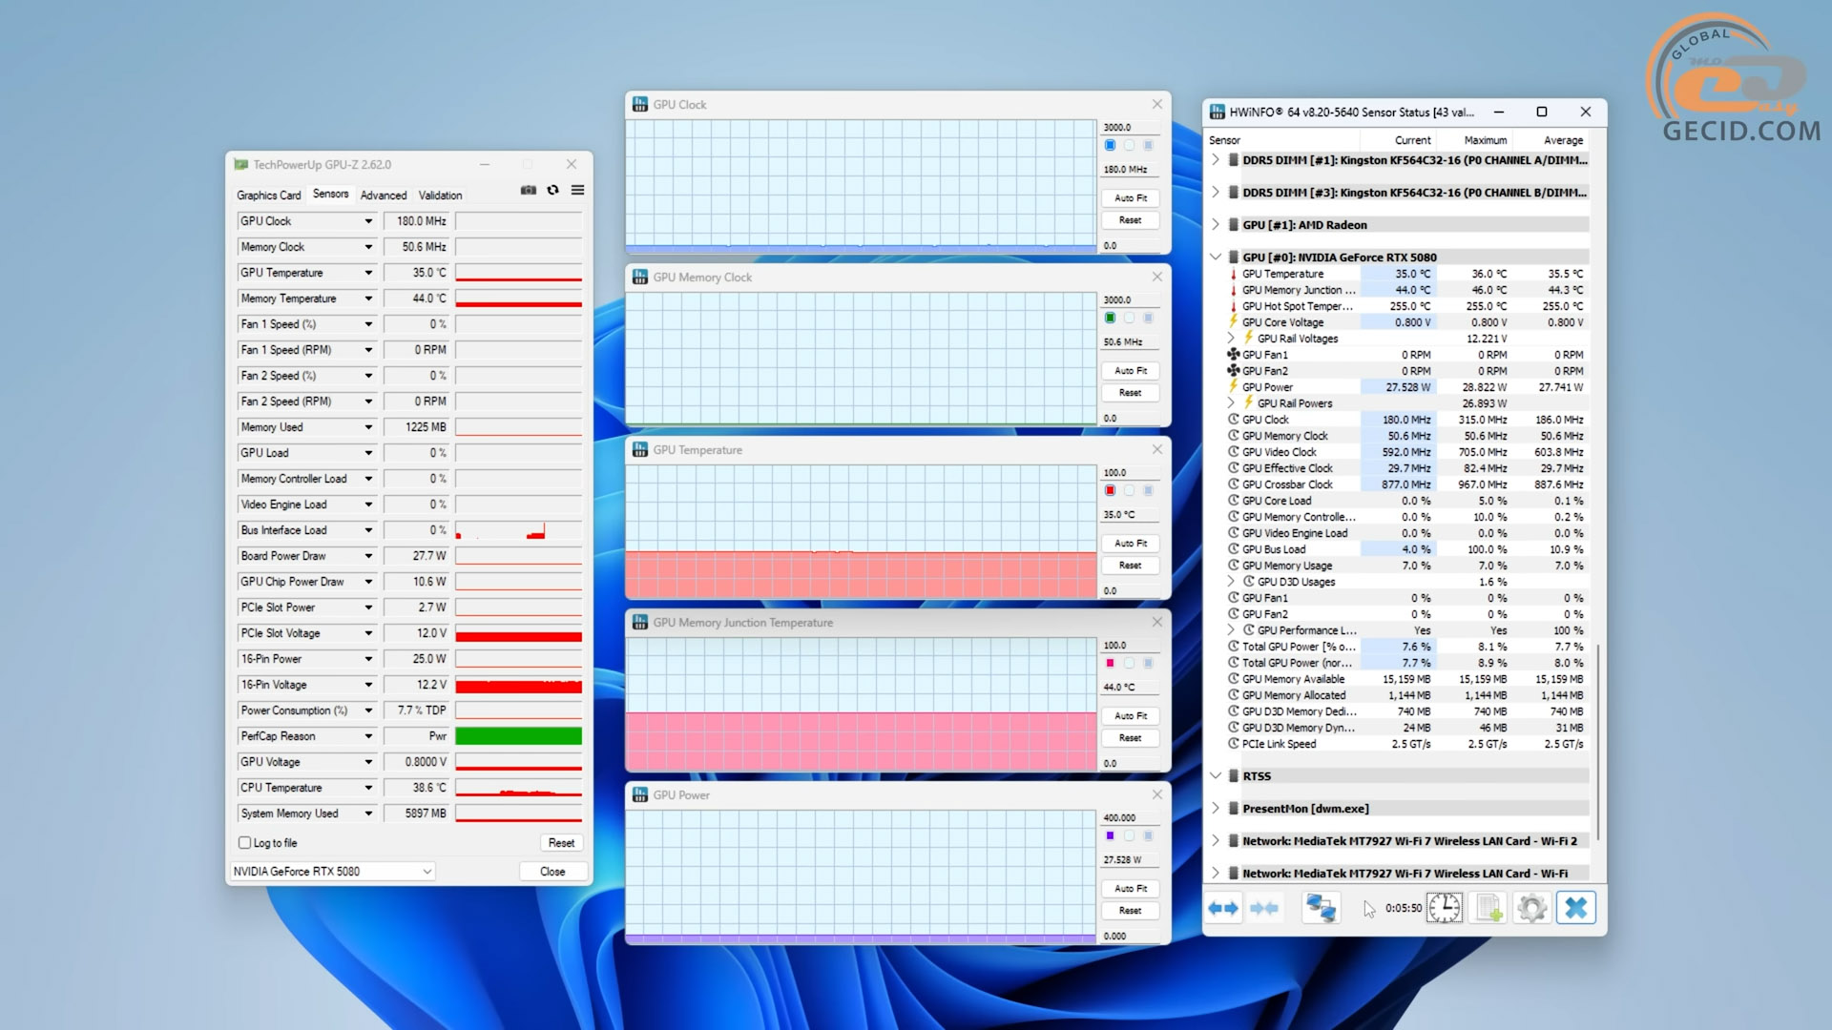Click Reset in GPU Power graph
This screenshot has width=1832, height=1030.
[x=1131, y=911]
